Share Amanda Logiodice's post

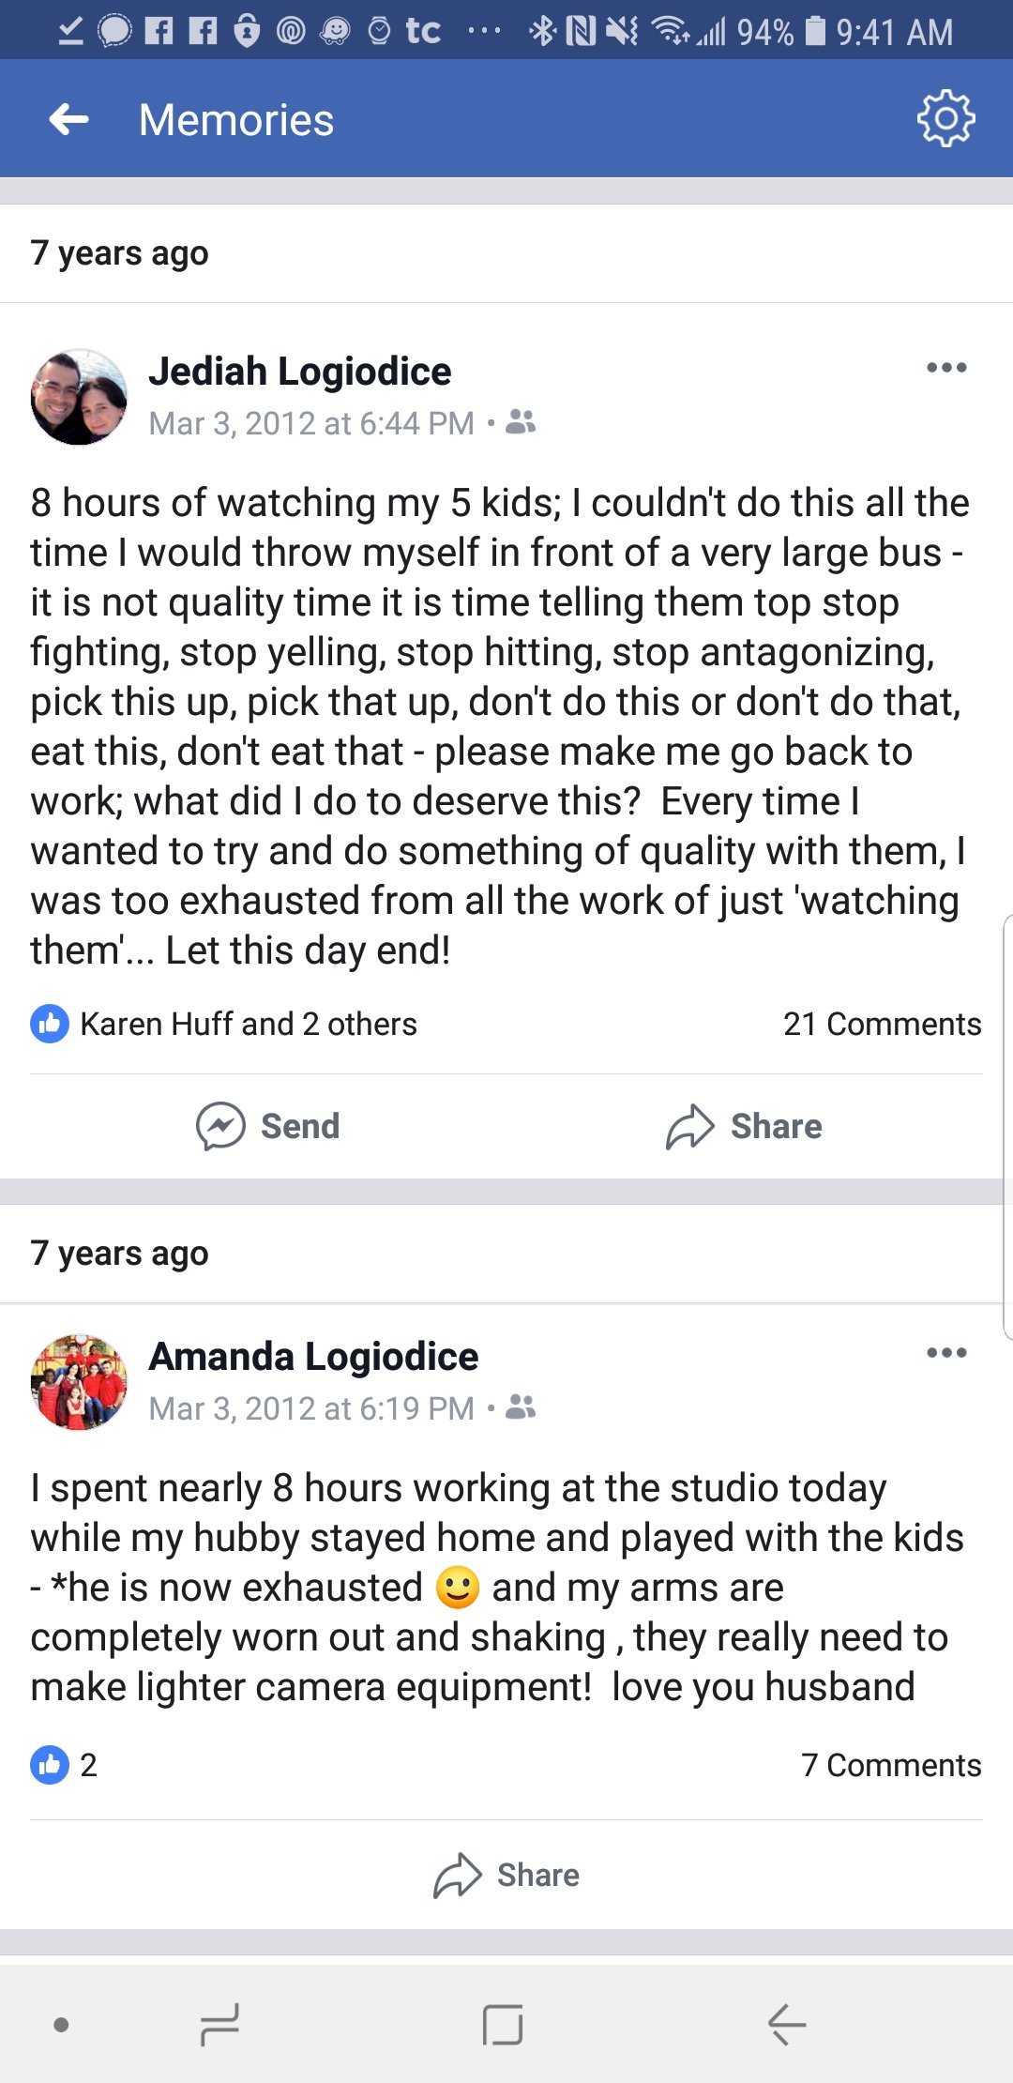[506, 1875]
